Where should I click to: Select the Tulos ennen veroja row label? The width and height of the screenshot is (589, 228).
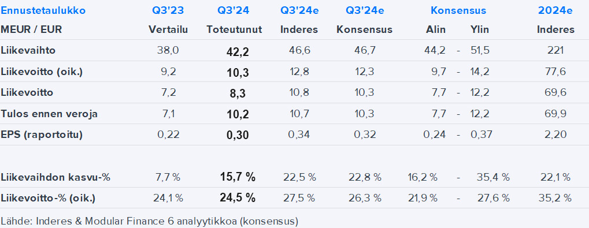click(x=49, y=114)
